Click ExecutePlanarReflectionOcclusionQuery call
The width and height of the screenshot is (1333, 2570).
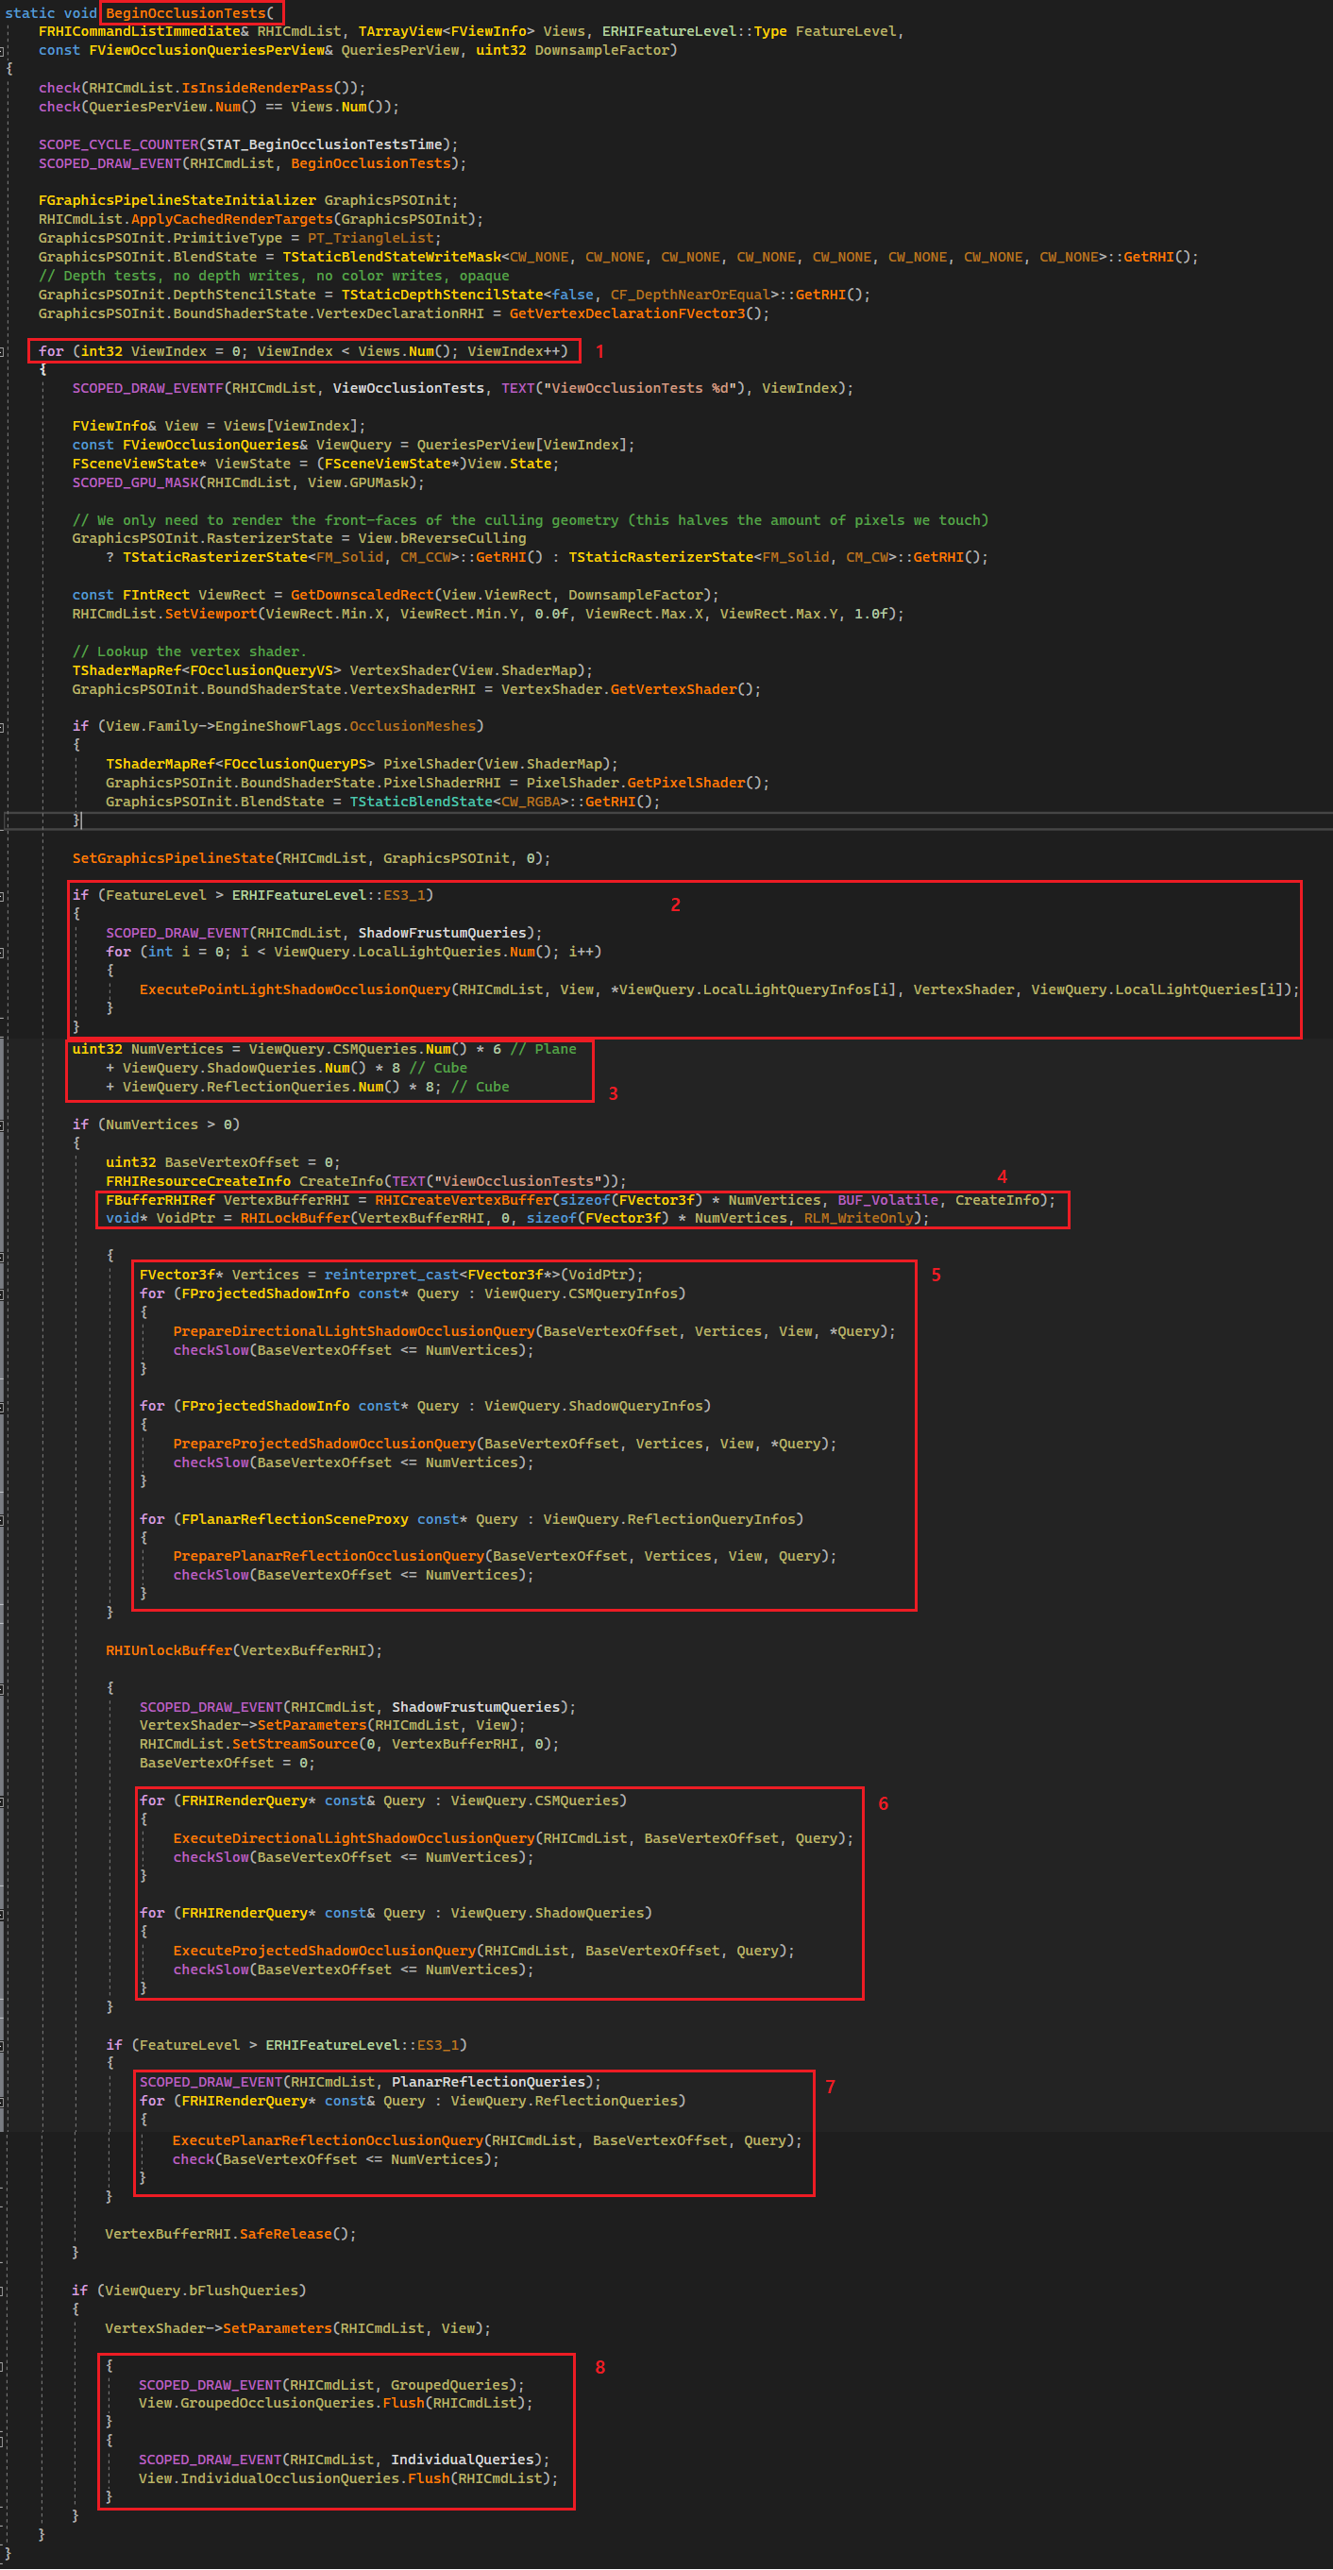(x=328, y=2142)
